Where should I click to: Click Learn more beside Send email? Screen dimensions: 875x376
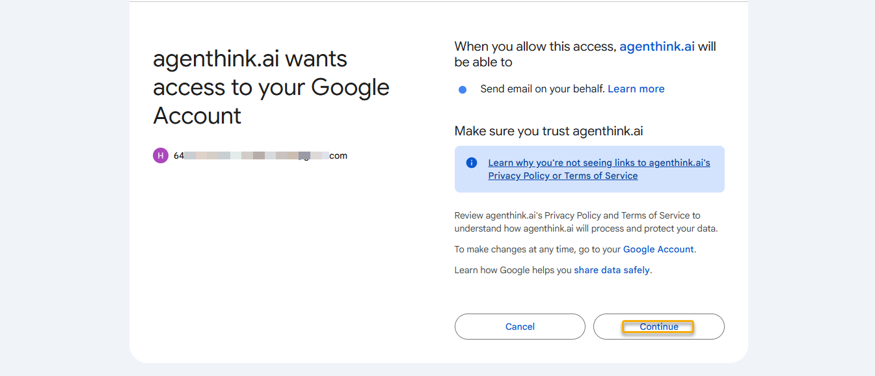coord(636,89)
